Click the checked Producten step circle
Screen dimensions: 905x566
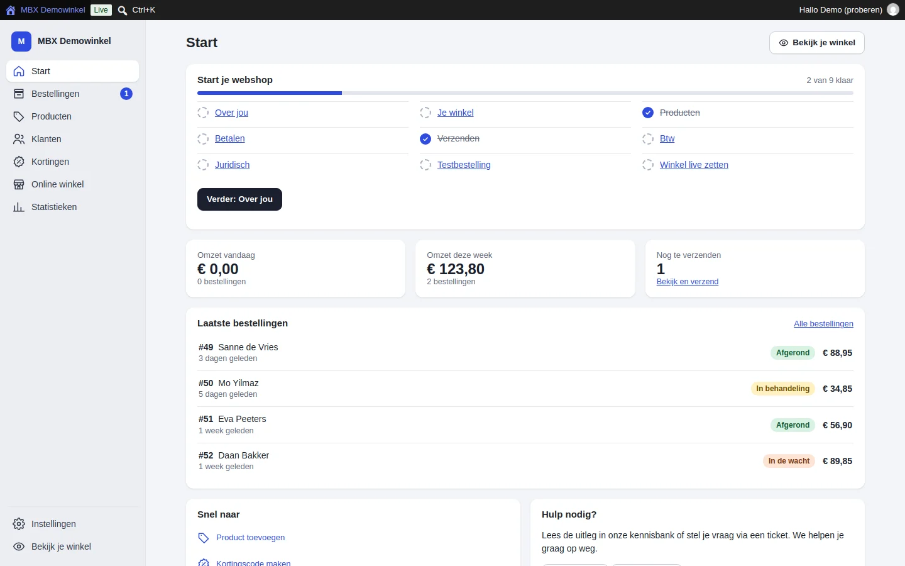click(648, 113)
